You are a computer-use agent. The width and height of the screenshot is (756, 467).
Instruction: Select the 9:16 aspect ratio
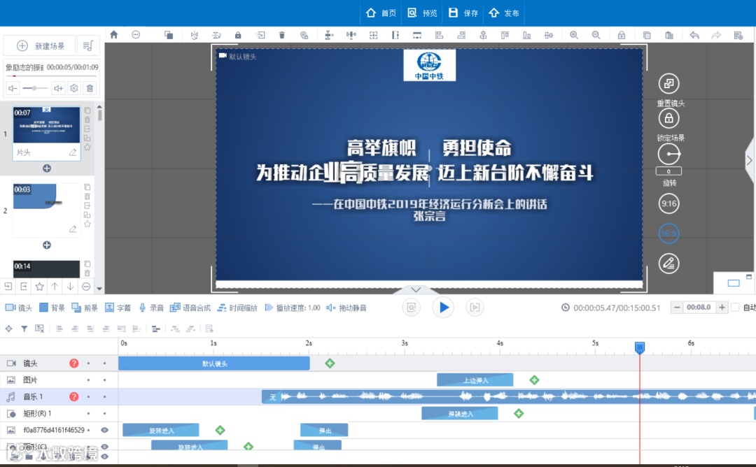click(x=668, y=203)
